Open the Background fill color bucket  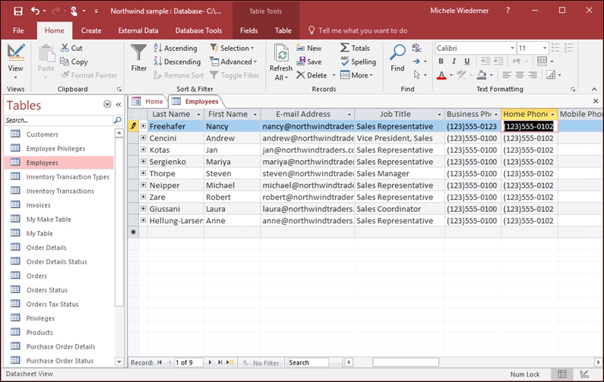(x=482, y=75)
